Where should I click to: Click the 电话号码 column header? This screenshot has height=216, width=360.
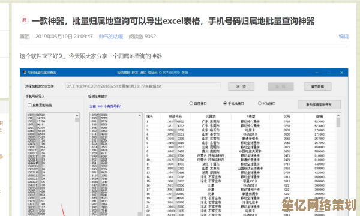[x=175, y=116]
